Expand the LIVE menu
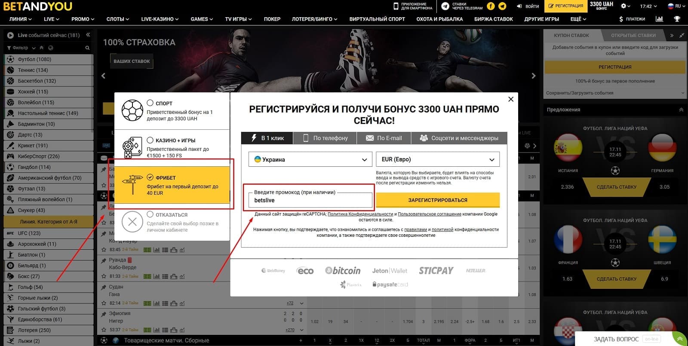The width and height of the screenshot is (688, 346). 52,19
